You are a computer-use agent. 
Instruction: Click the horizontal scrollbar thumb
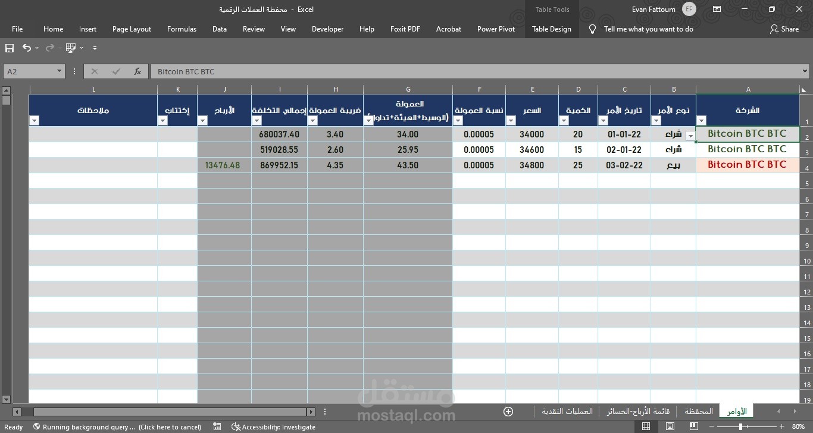(x=170, y=412)
